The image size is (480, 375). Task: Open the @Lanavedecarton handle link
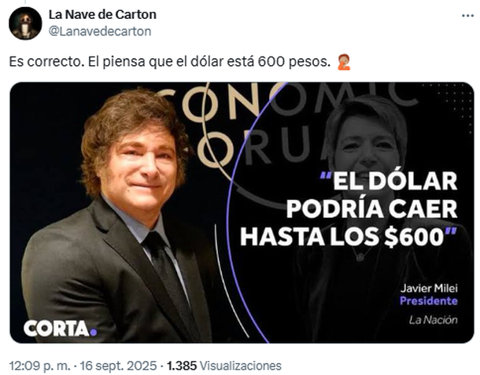(x=100, y=31)
